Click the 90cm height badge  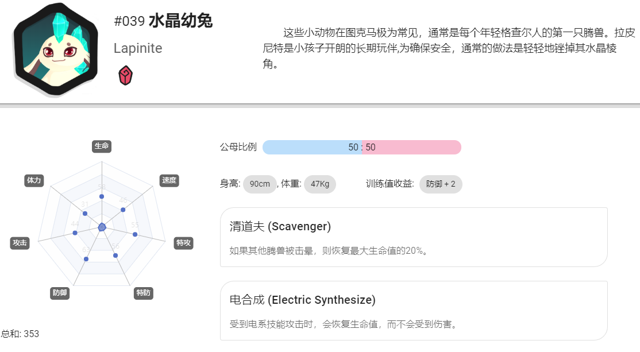pyautogui.click(x=260, y=184)
